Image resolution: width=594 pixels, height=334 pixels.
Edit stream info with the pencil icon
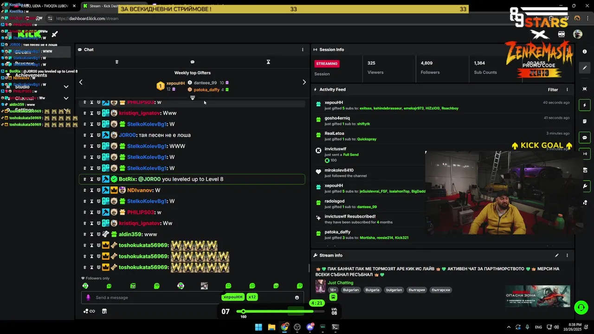[x=556, y=255]
